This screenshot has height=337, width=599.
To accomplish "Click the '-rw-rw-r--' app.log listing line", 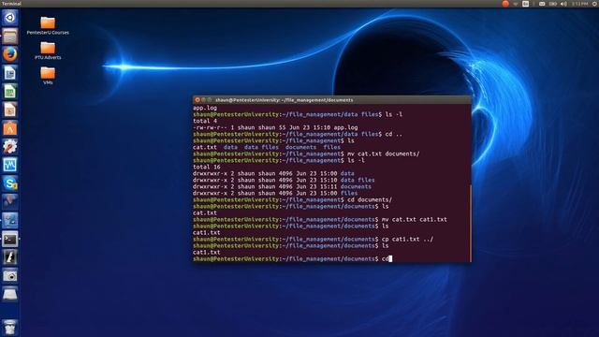I will coord(275,127).
